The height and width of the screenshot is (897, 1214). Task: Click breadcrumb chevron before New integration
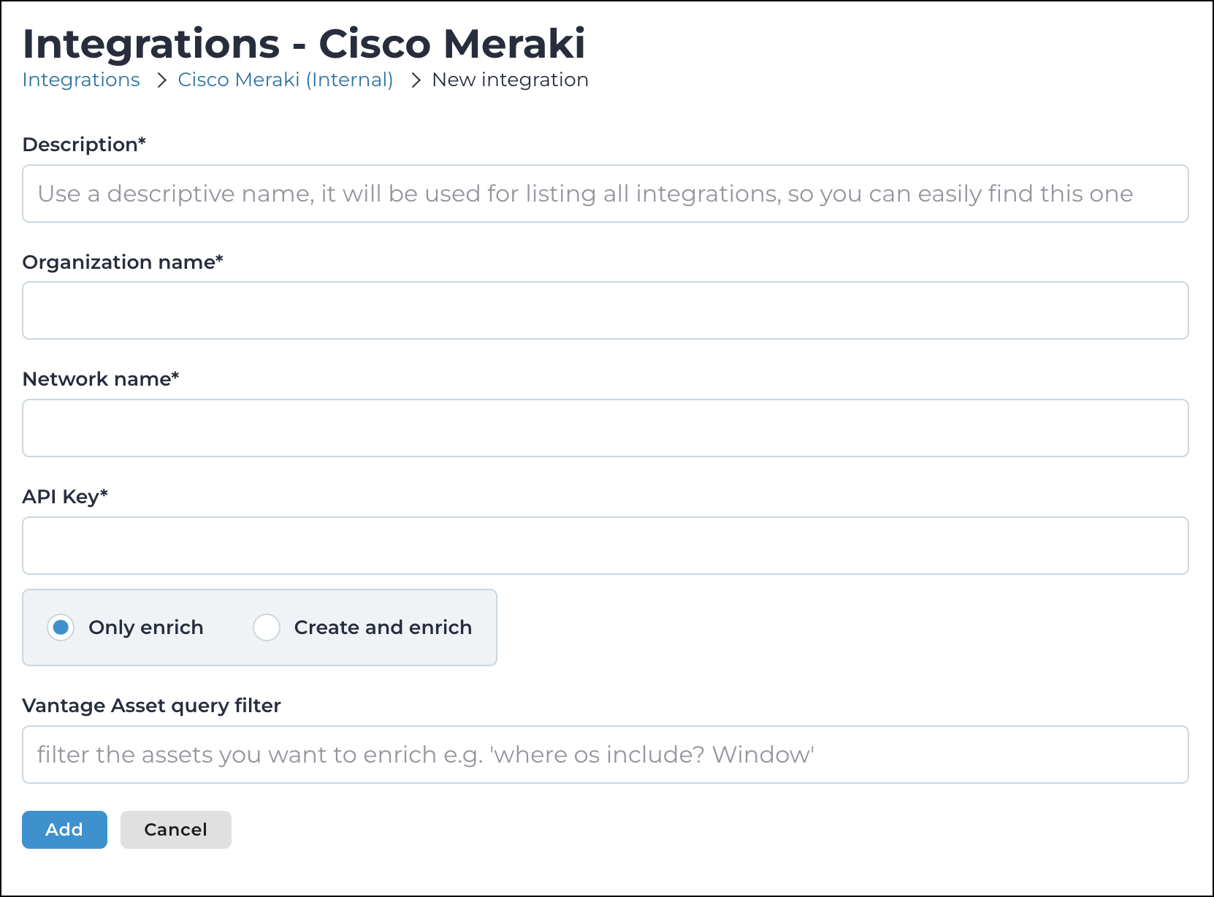pyautogui.click(x=416, y=80)
